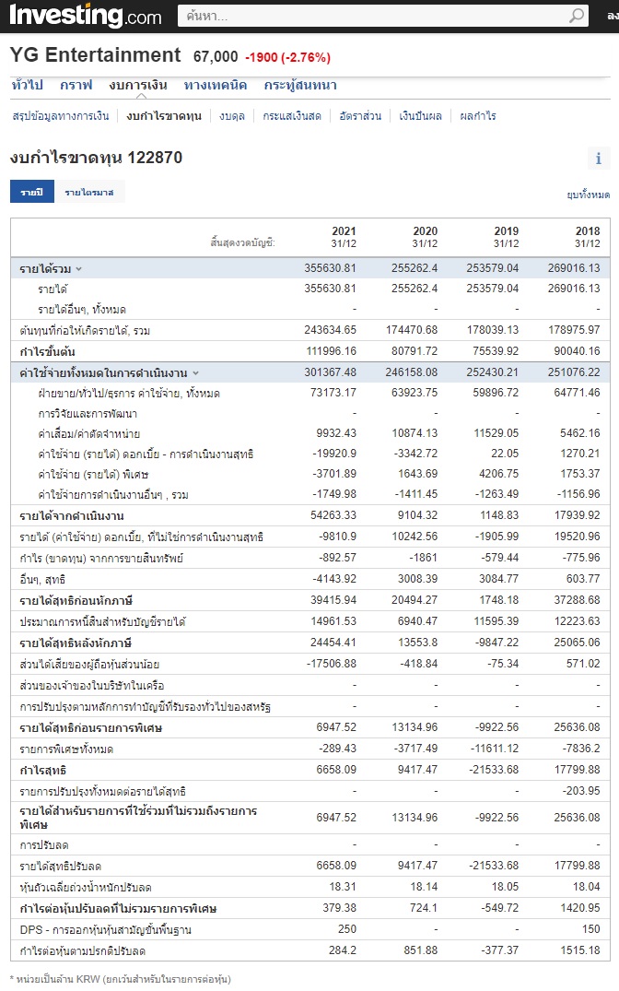
Task: Select the งบการเงิน tab
Action: (x=137, y=85)
